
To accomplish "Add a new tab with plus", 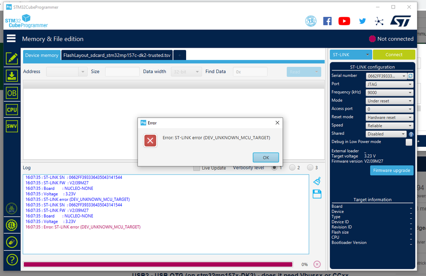I will (x=180, y=55).
